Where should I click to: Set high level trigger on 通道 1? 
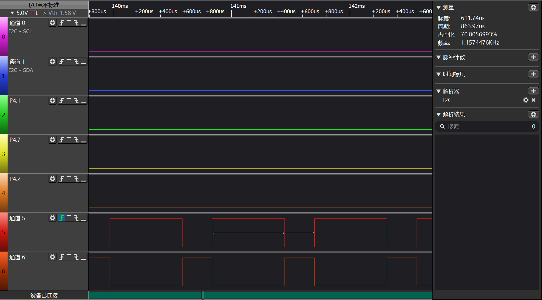point(69,62)
